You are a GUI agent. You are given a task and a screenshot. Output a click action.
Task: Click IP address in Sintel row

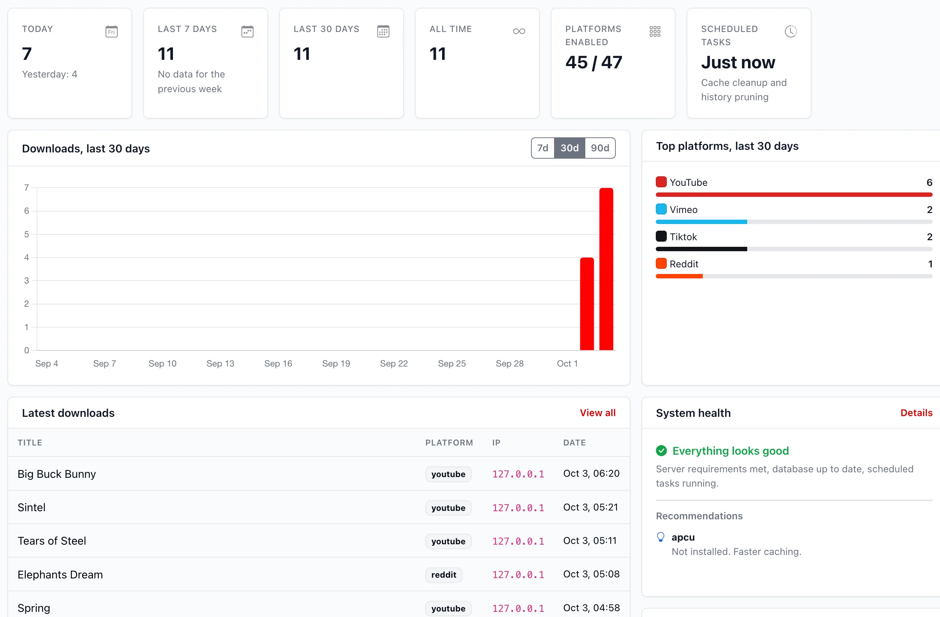518,508
